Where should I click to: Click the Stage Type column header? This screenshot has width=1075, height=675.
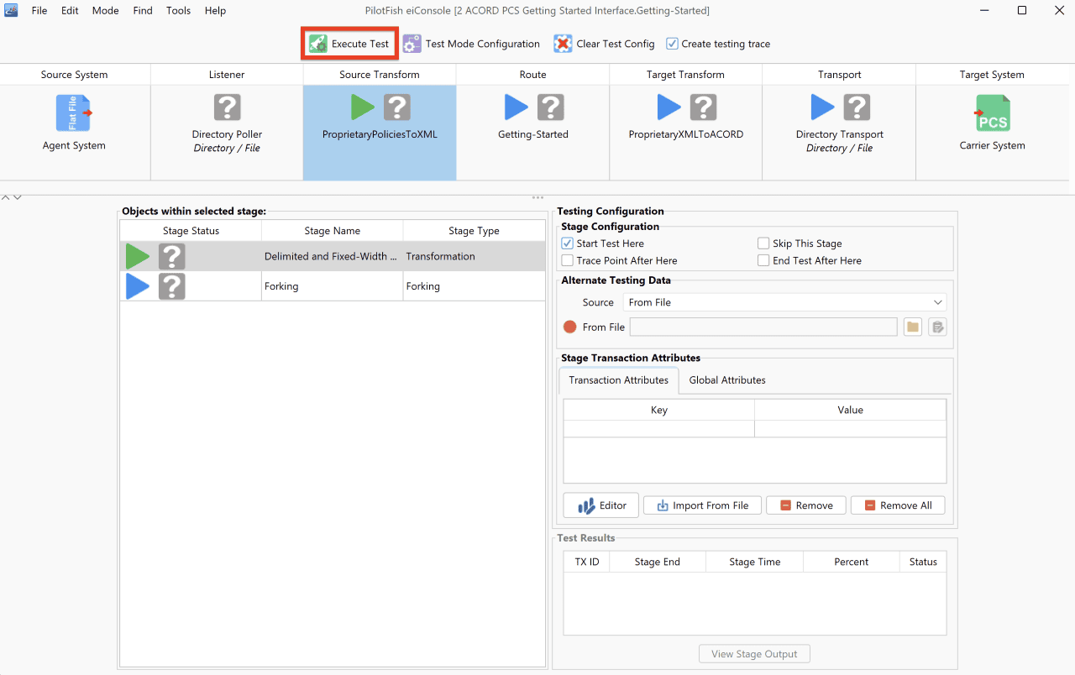475,231
